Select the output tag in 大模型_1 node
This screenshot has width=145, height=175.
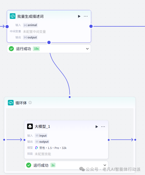42,142
